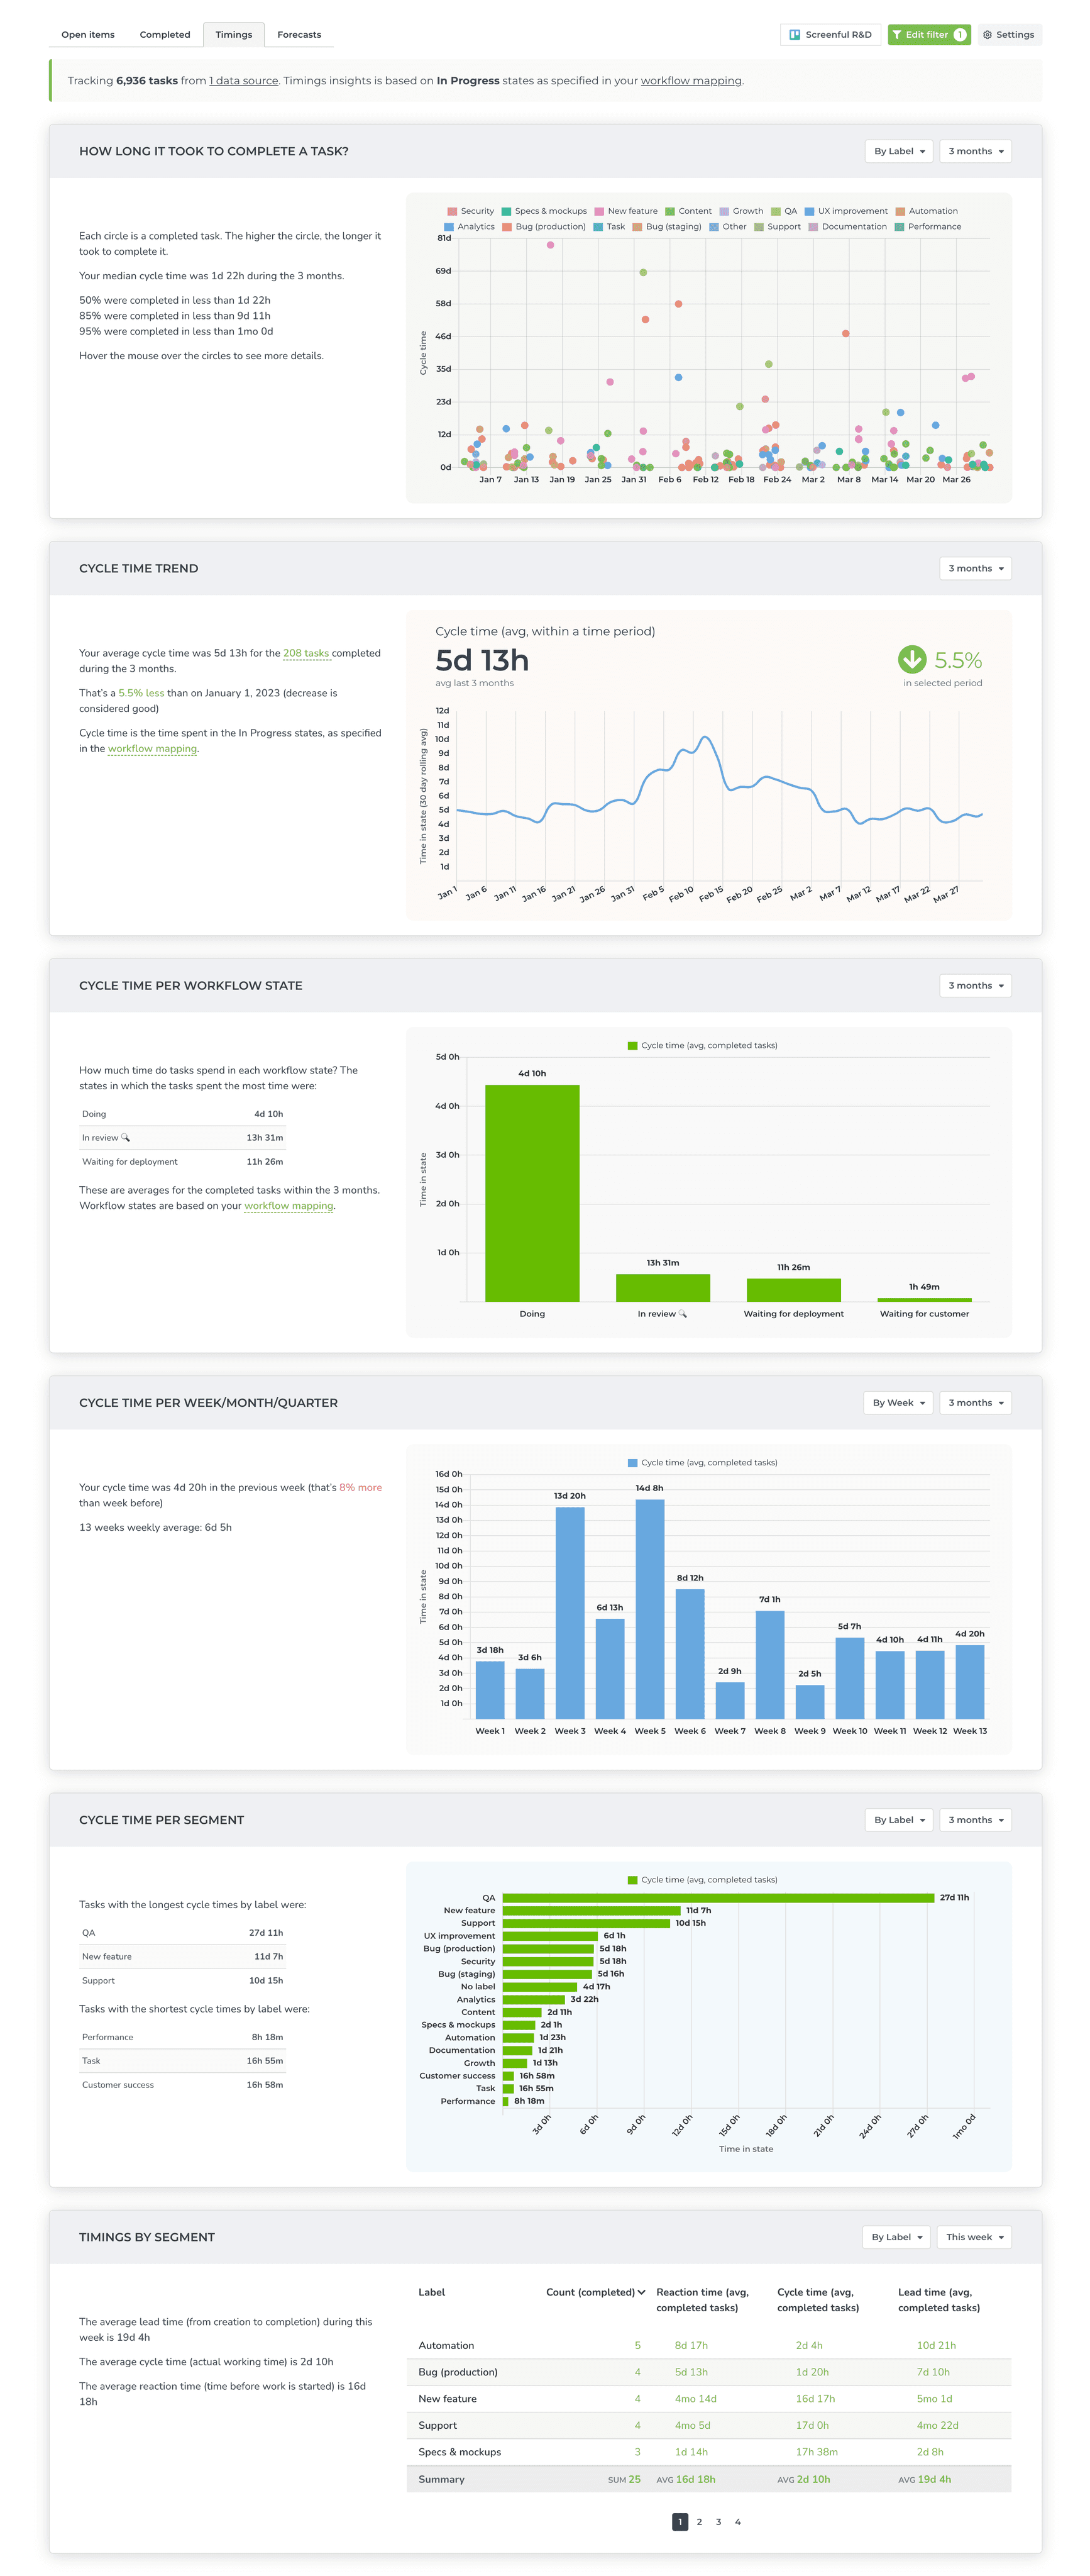This screenshot has width=1090, height=2576.
Task: Switch to the Completed tab
Action: (x=165, y=35)
